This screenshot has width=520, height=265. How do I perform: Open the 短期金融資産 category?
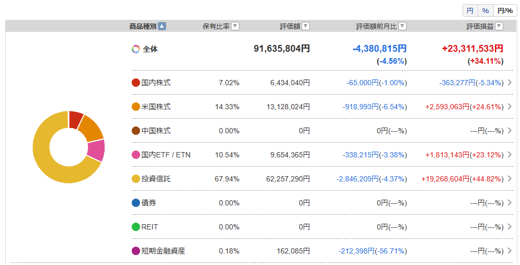click(322, 251)
